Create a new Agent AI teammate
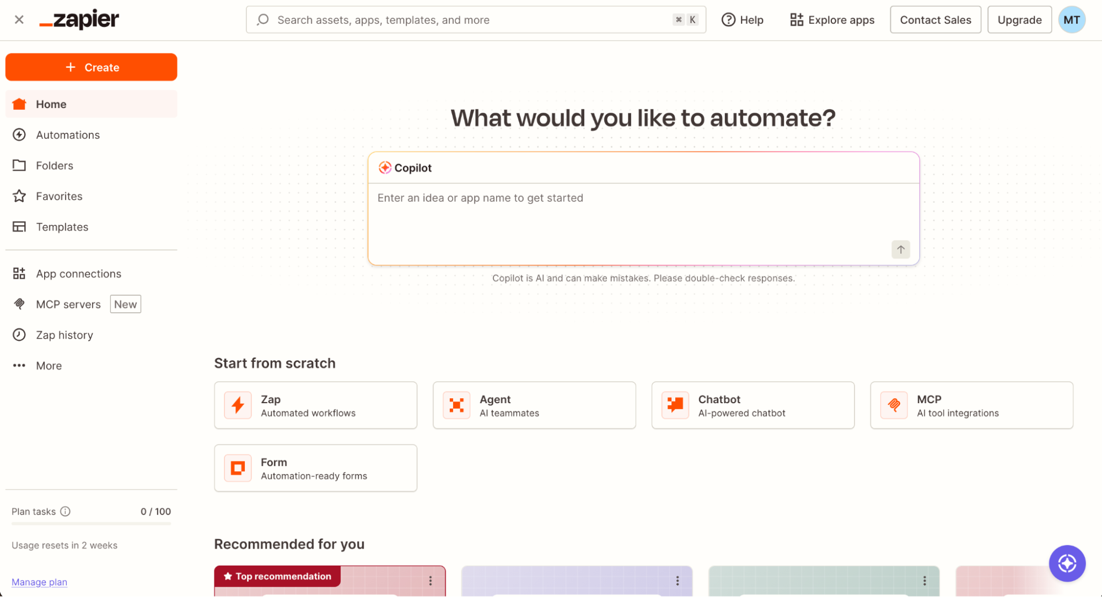The width and height of the screenshot is (1102, 597). (x=534, y=405)
